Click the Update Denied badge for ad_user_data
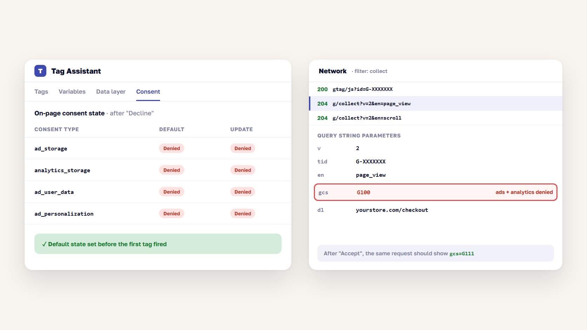587x330 pixels. click(x=243, y=192)
